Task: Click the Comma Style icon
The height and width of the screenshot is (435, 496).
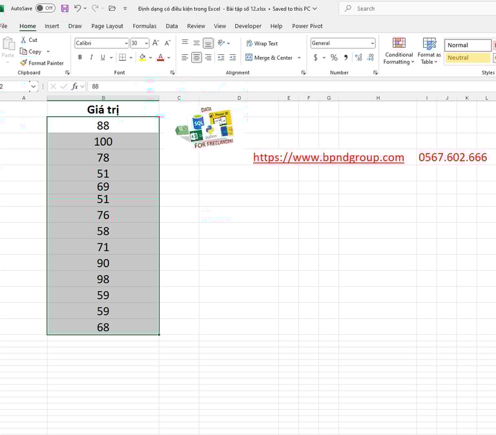Action: click(346, 57)
